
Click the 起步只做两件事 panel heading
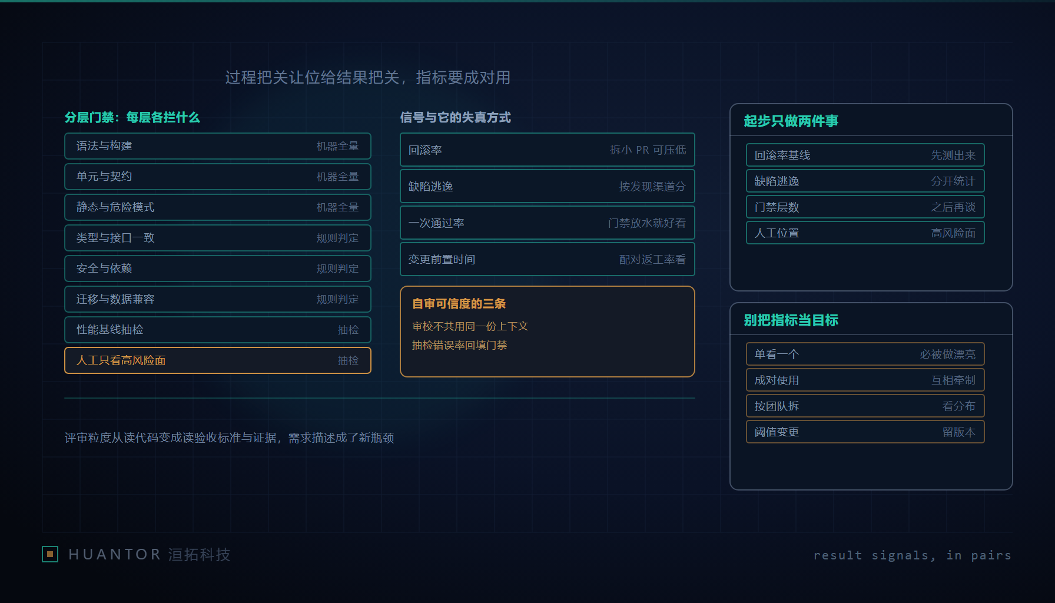(x=791, y=121)
